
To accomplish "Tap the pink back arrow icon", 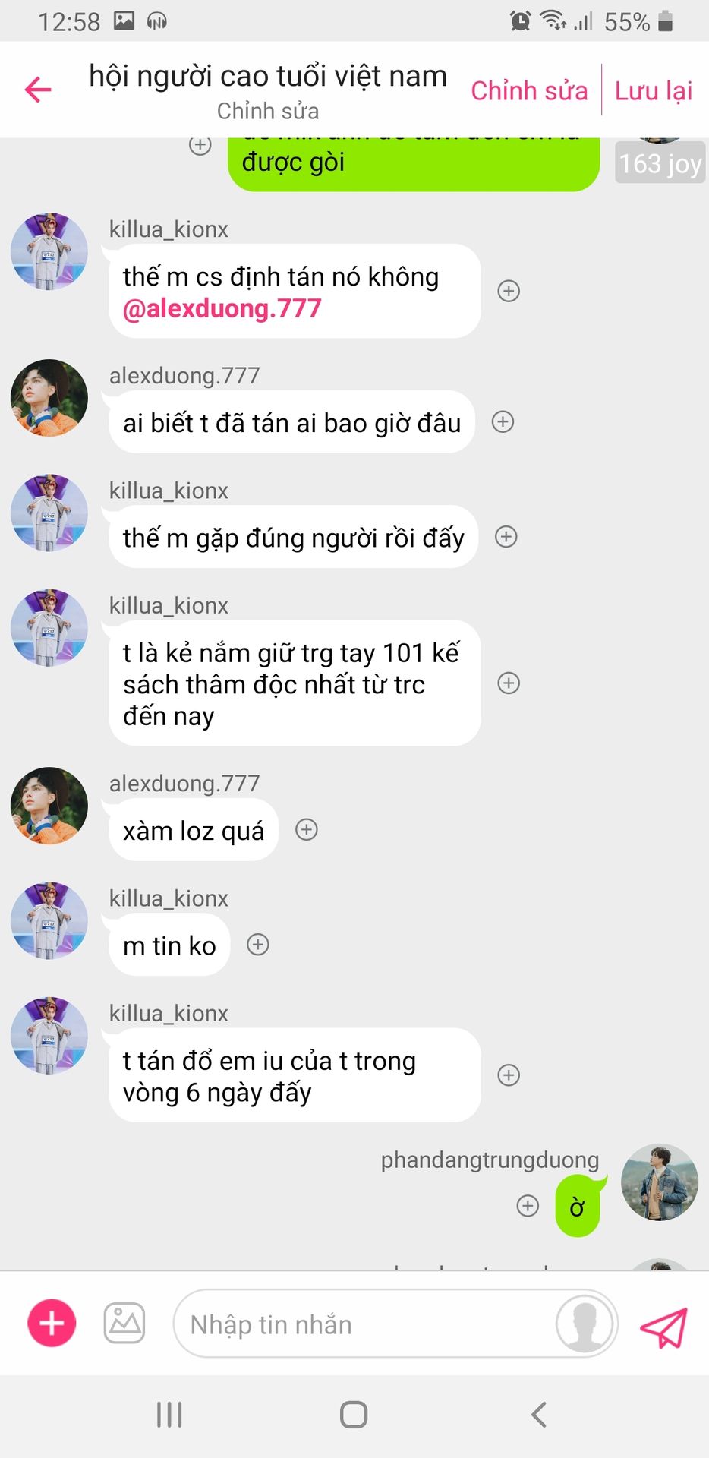I will (38, 90).
